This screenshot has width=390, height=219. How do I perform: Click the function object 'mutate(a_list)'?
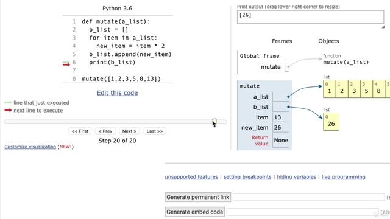click(x=346, y=62)
